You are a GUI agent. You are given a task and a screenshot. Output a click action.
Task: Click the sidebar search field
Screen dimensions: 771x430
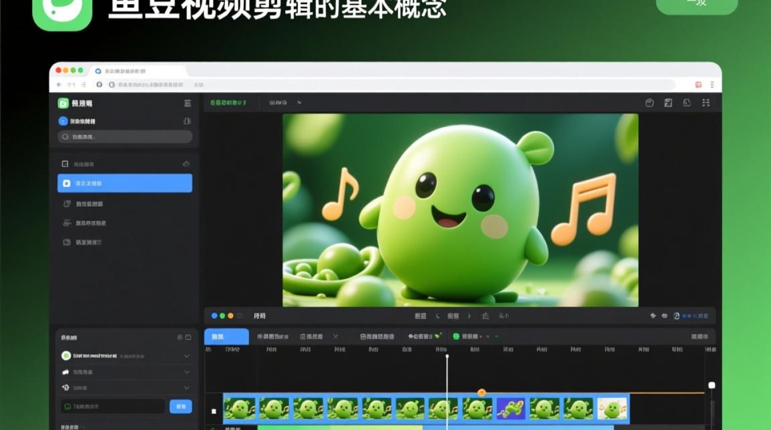coord(124,136)
